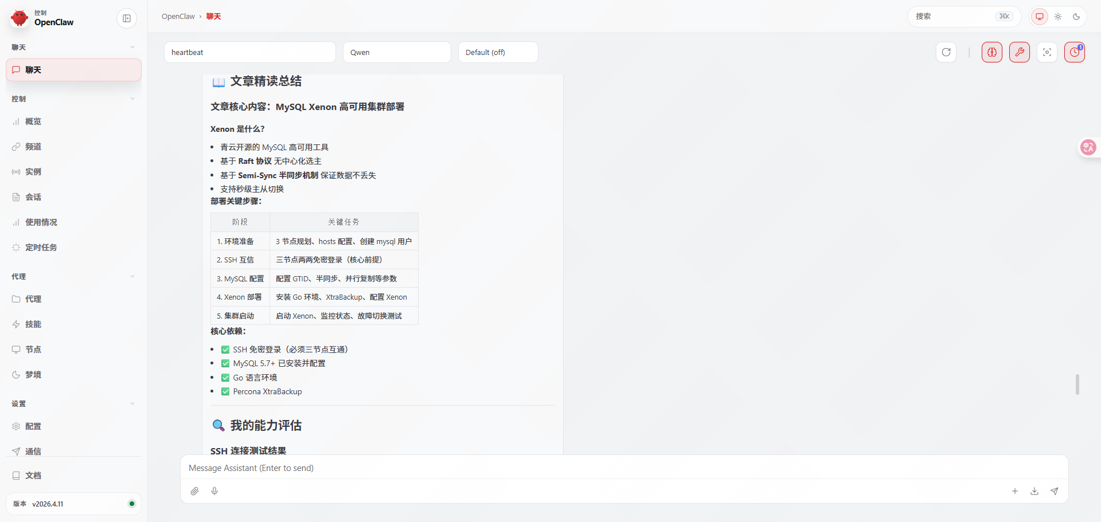1101x522 pixels.
Task: Open 技能 skills page
Action: (73, 324)
